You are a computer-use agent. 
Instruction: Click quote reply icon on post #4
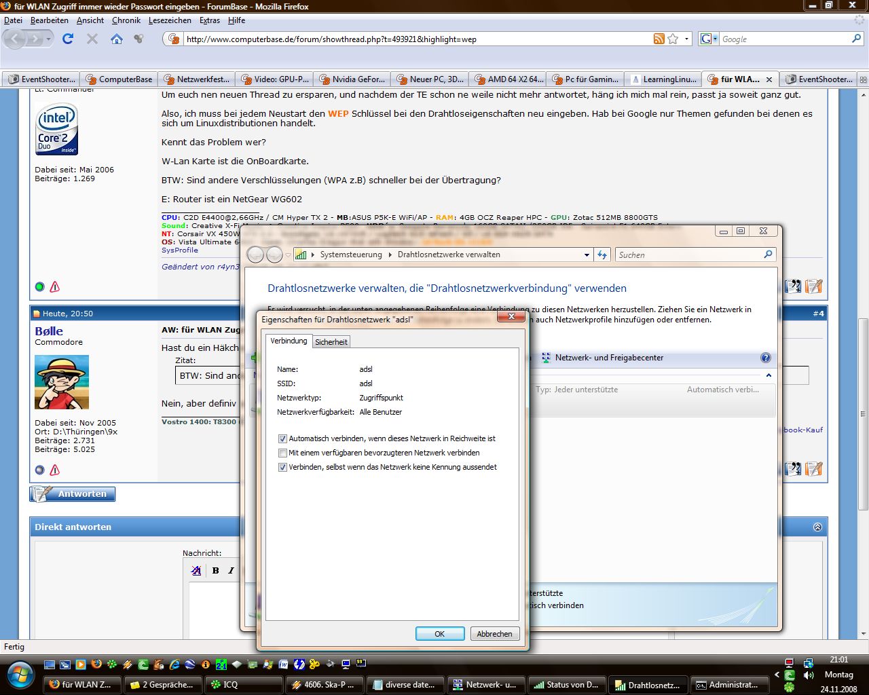click(x=793, y=468)
